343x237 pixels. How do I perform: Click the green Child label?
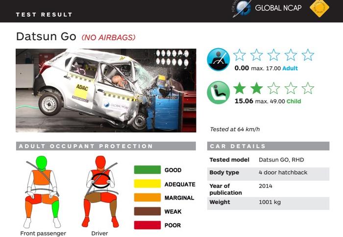[x=294, y=101]
